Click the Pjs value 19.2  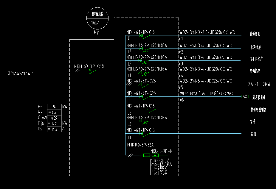pos(54,124)
